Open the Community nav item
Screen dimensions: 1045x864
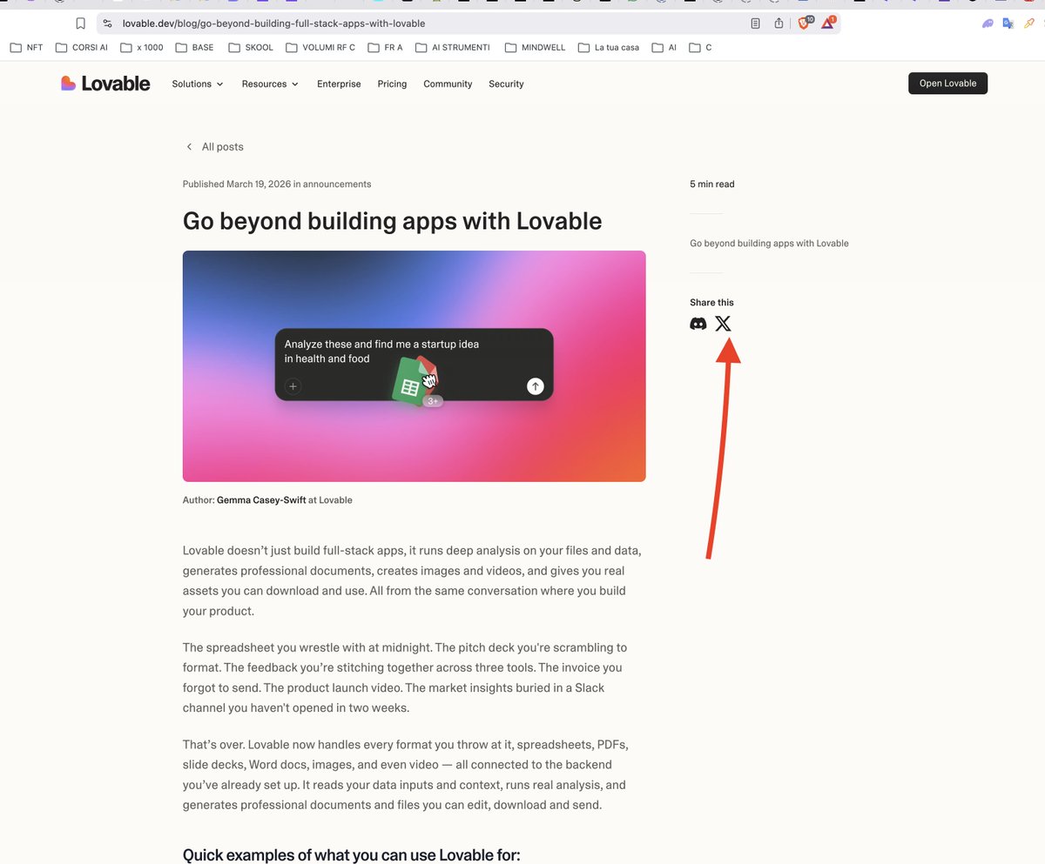coord(448,84)
